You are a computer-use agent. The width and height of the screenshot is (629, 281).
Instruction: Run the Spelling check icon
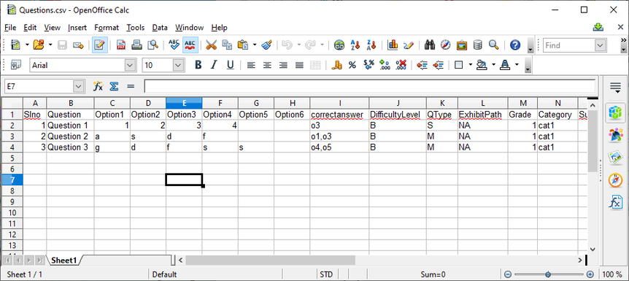point(174,45)
